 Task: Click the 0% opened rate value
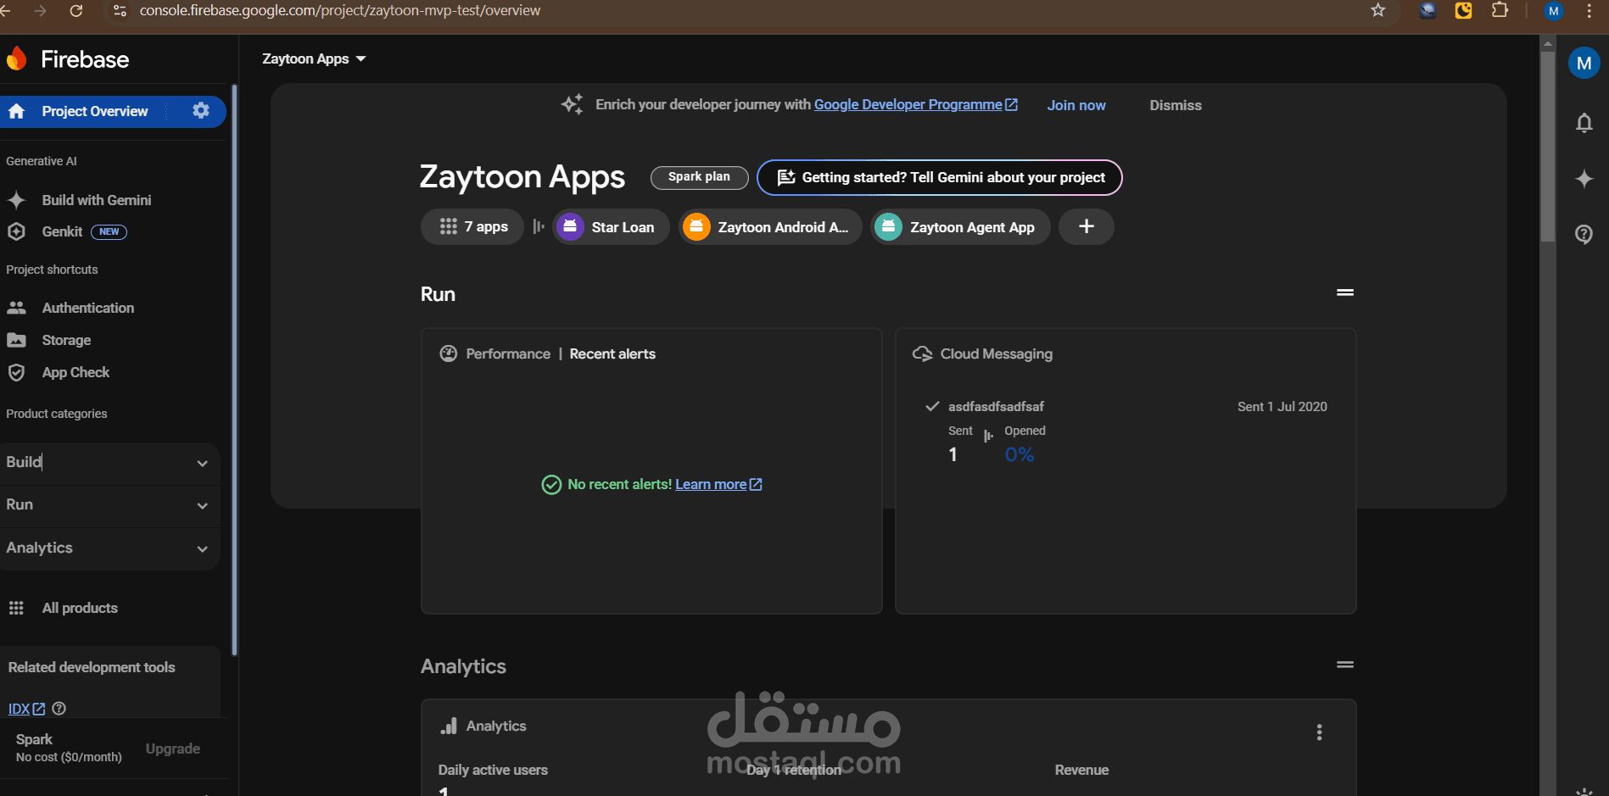click(1020, 455)
